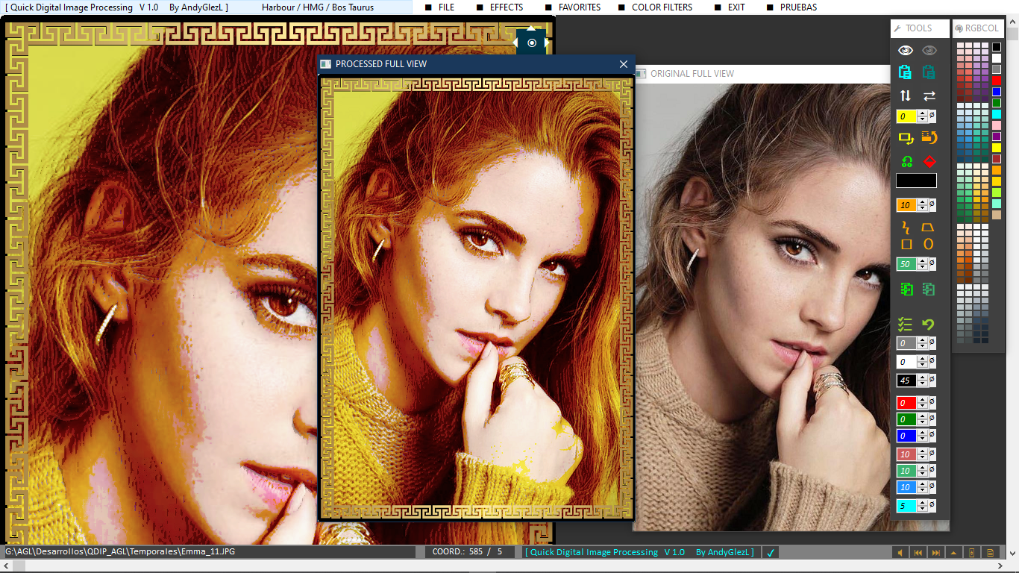Reset the yellow field with its ø toggle

932,116
